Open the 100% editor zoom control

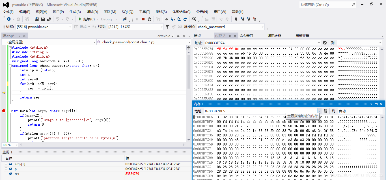tap(10, 145)
